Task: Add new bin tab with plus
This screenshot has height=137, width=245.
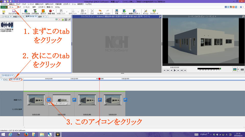Action: (46, 17)
